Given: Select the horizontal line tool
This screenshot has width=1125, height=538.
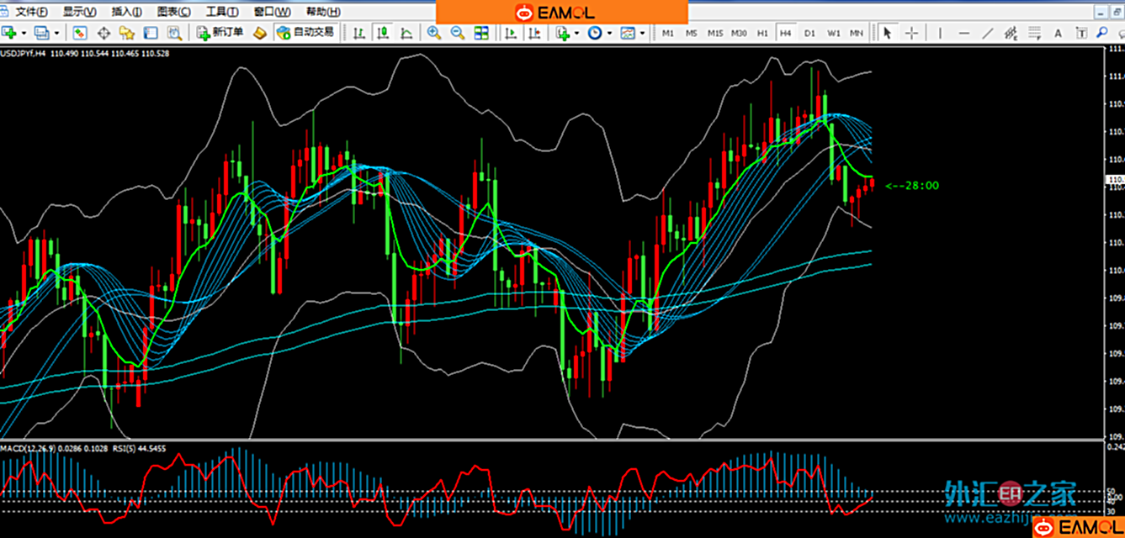Looking at the screenshot, I should 963,33.
